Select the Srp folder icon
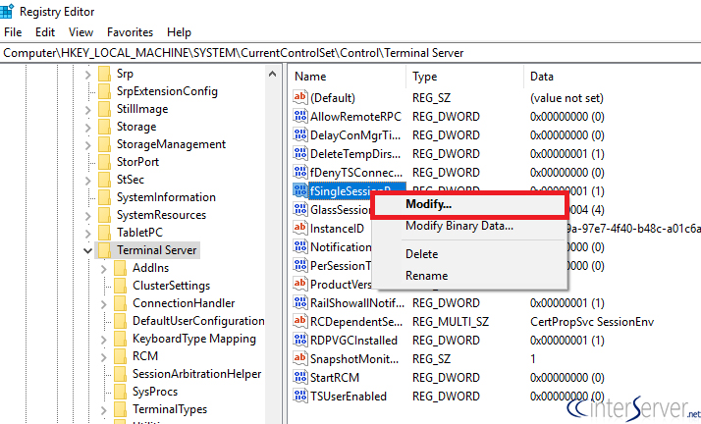The width and height of the screenshot is (701, 424). (105, 74)
